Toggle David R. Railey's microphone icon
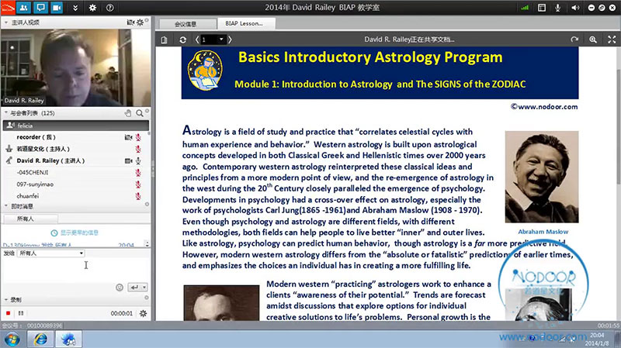This screenshot has height=348, width=621. tap(138, 161)
